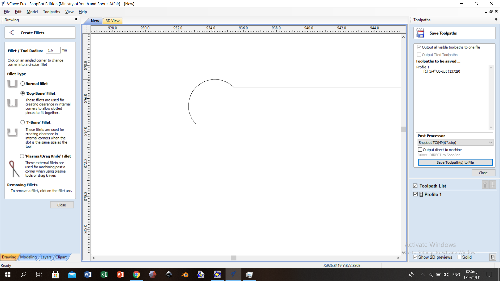Viewport: 500px width, 281px height.
Task: Click the Save Toolpaths floppy disk icon
Action: 420,33
